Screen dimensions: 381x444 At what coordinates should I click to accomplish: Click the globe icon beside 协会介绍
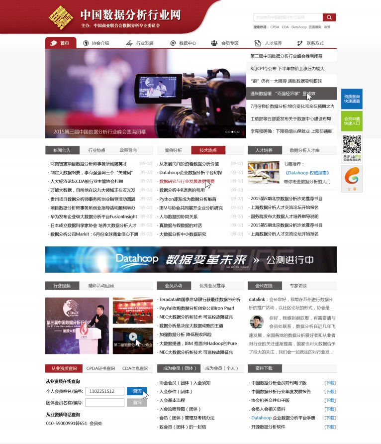pos(86,43)
